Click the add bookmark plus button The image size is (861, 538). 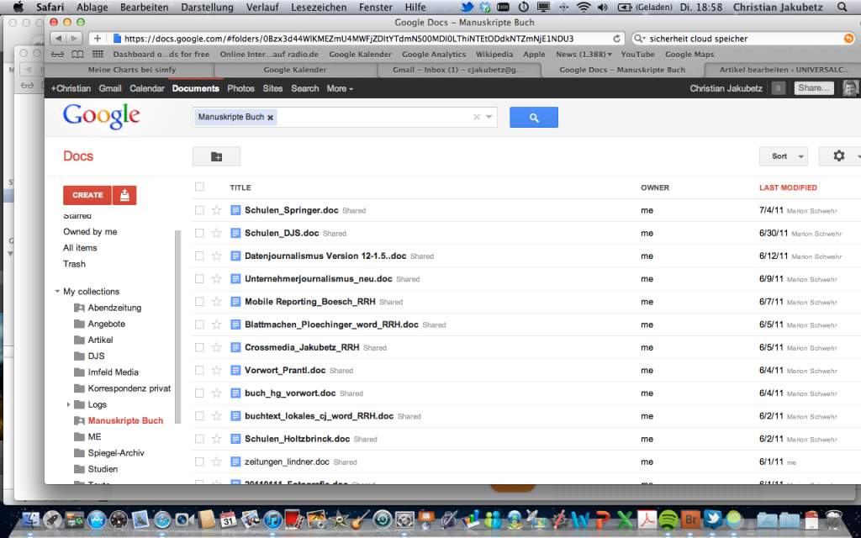(x=98, y=39)
